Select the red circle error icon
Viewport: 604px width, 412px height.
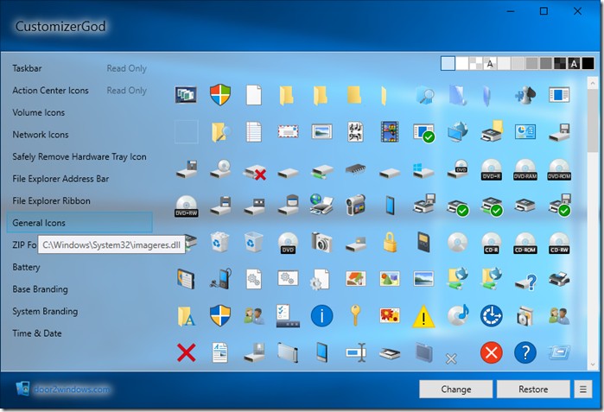(x=491, y=352)
